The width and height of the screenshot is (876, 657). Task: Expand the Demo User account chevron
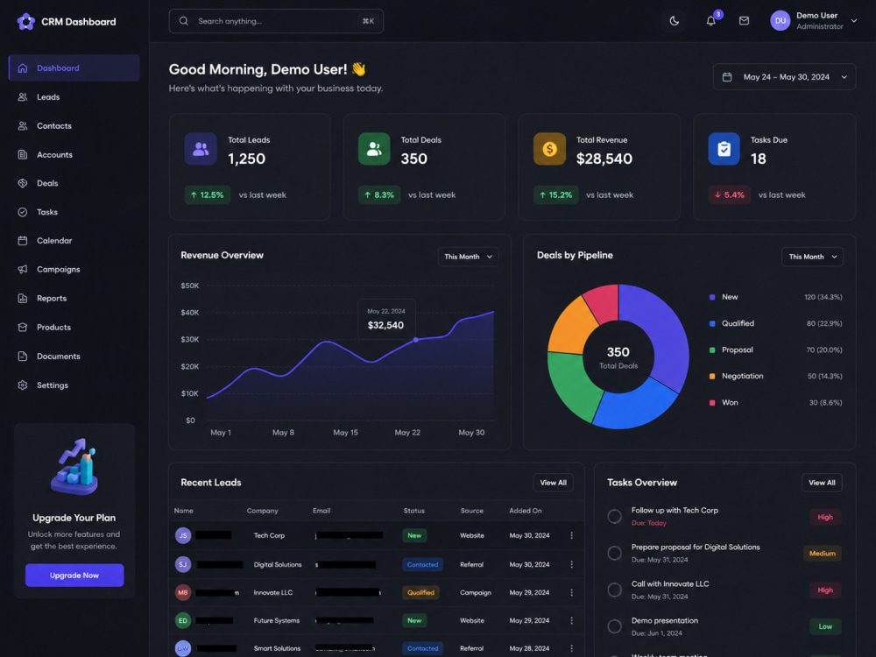click(x=853, y=21)
